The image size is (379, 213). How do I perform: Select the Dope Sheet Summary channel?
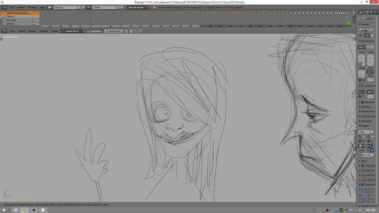click(x=20, y=13)
